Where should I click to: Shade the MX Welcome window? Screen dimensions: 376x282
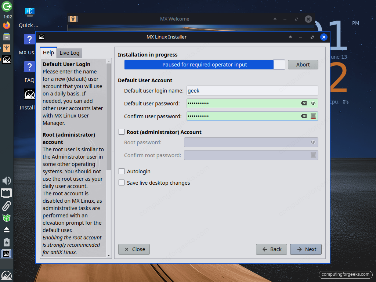[x=275, y=19]
